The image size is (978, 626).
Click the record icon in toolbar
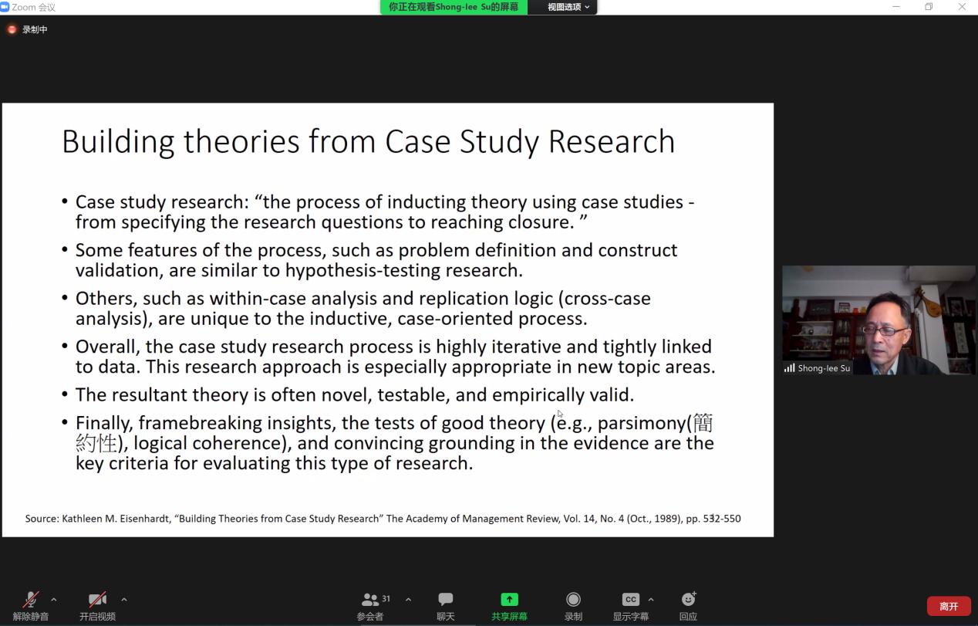coord(573,600)
